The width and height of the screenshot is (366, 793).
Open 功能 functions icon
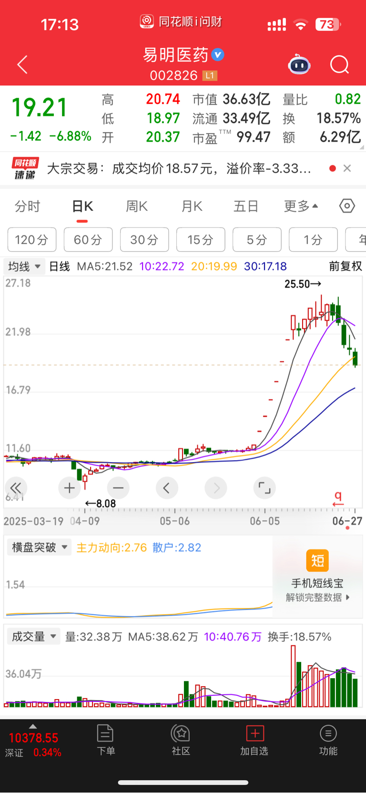coord(328,740)
